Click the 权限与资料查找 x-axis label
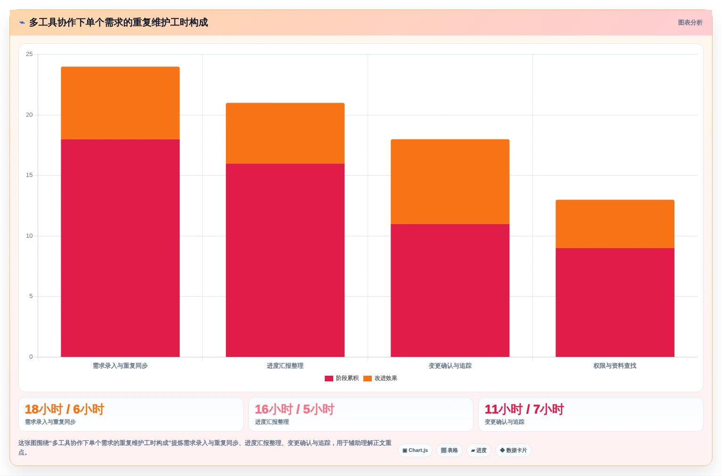 [615, 366]
